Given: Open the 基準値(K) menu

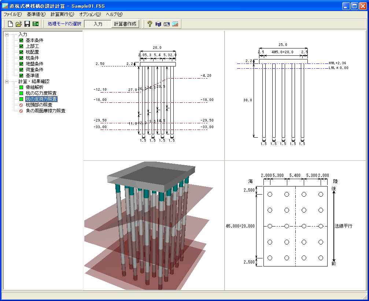Looking at the screenshot, I should pyautogui.click(x=36, y=14).
